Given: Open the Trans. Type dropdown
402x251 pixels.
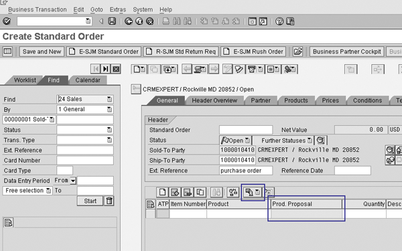Looking at the screenshot, I should coord(109,140).
